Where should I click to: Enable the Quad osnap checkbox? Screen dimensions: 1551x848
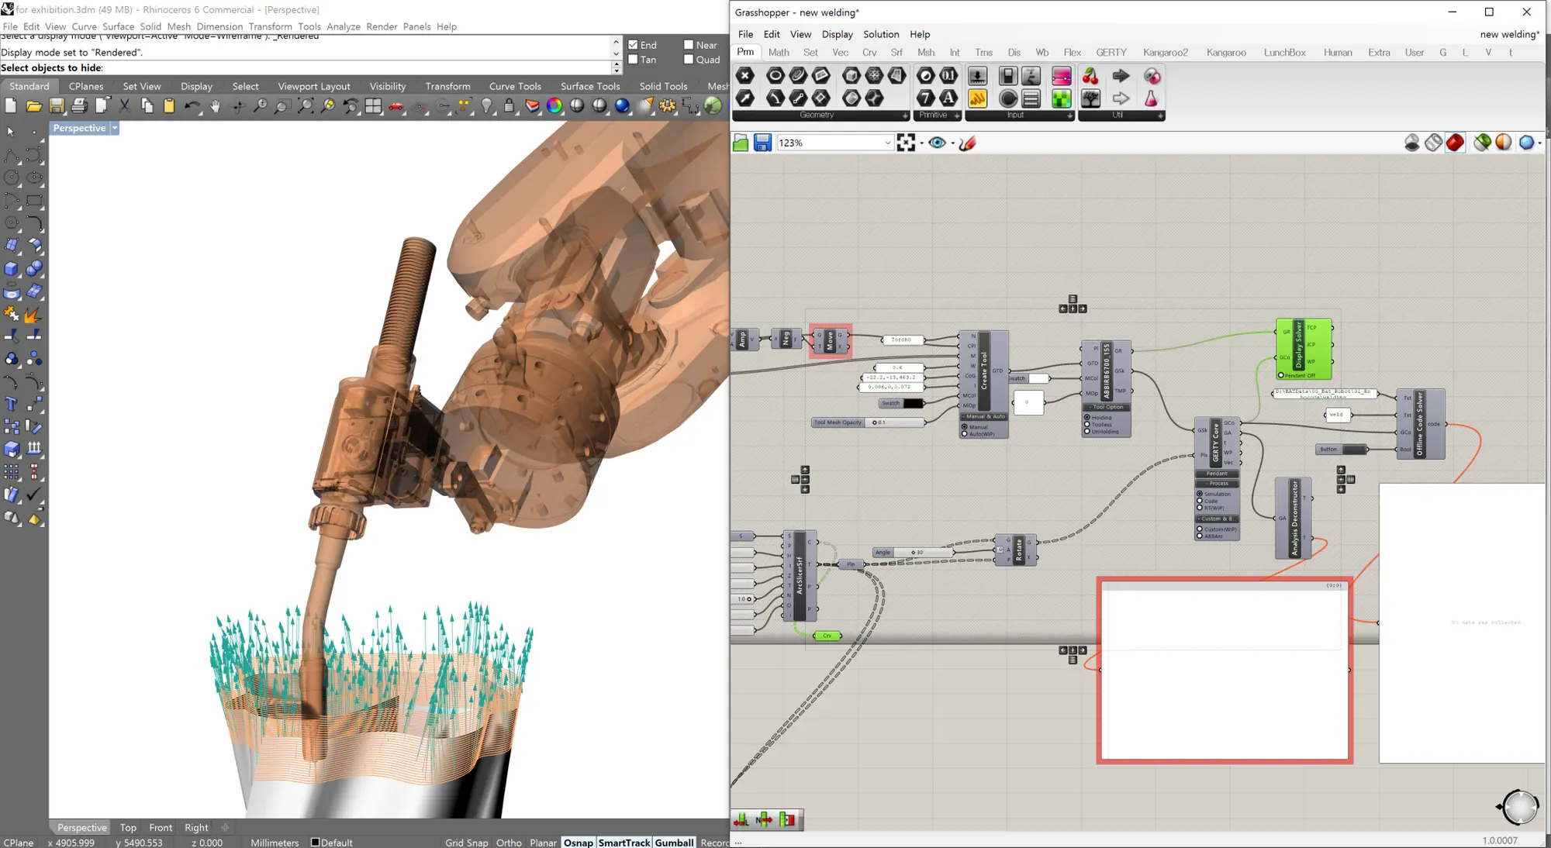click(688, 60)
